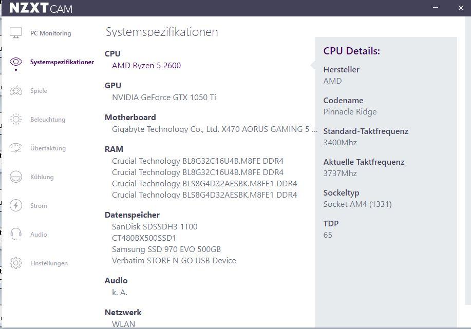Image resolution: width=471 pixels, height=329 pixels.
Task: Select the AMD Ryzen 5 2600 entry
Action: point(146,65)
